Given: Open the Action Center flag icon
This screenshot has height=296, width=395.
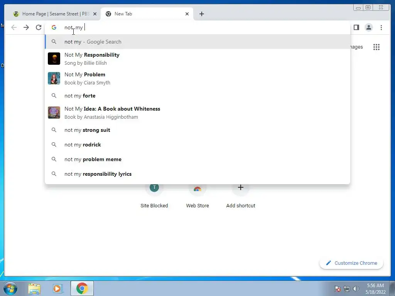Looking at the screenshot, I should (338, 289).
